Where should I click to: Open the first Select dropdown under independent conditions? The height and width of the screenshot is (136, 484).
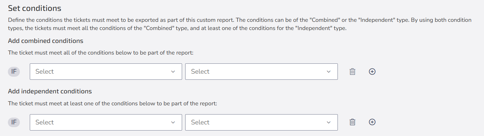(106, 122)
